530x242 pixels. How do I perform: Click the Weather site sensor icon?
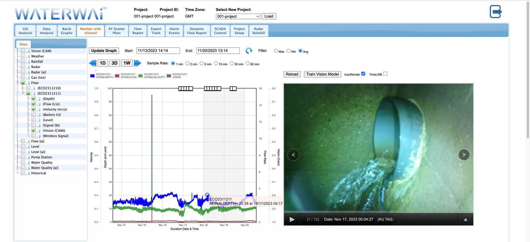click(28, 56)
